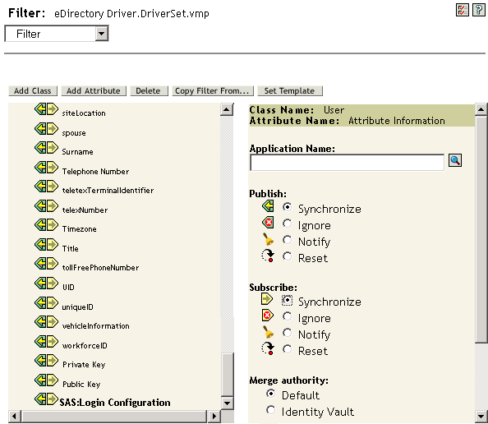
Task: Click the Add Attribute button
Action: pyautogui.click(x=94, y=91)
